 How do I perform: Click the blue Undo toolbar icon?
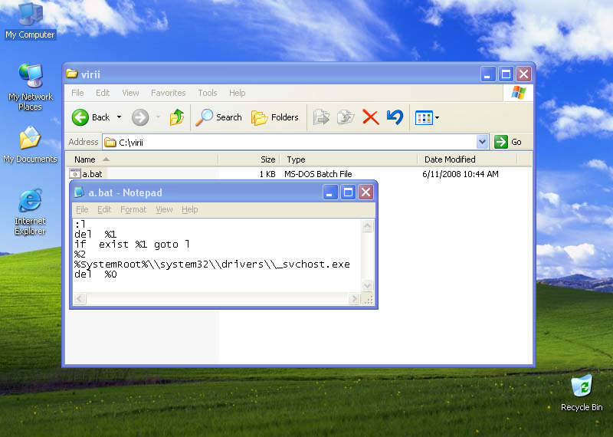point(395,117)
